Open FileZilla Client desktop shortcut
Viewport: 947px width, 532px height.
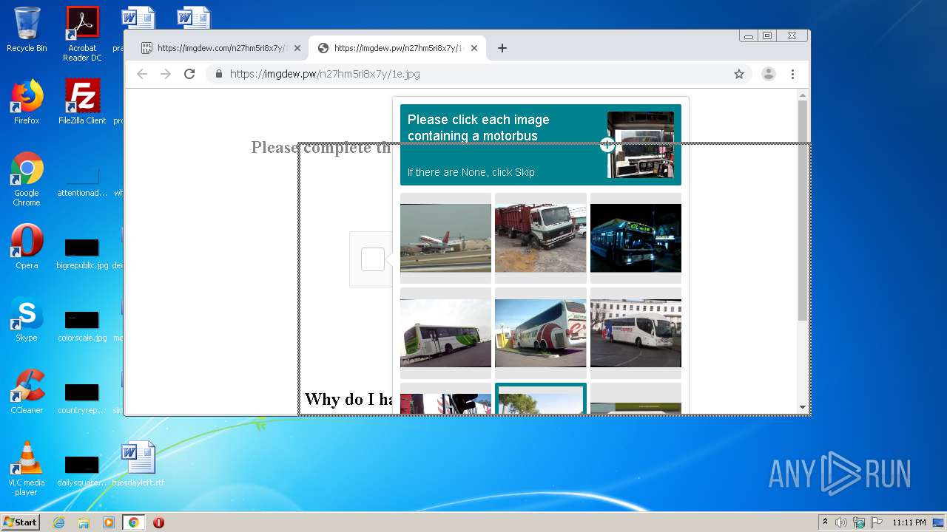pos(82,102)
